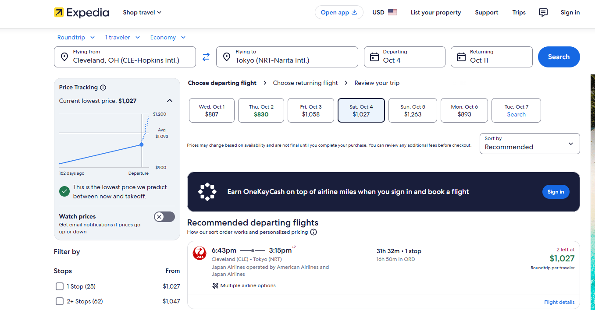Click the Japan Airlines logo
The width and height of the screenshot is (595, 310).
(x=200, y=253)
